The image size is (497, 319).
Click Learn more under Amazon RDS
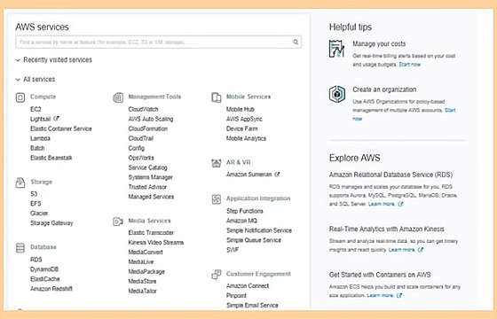pos(382,204)
